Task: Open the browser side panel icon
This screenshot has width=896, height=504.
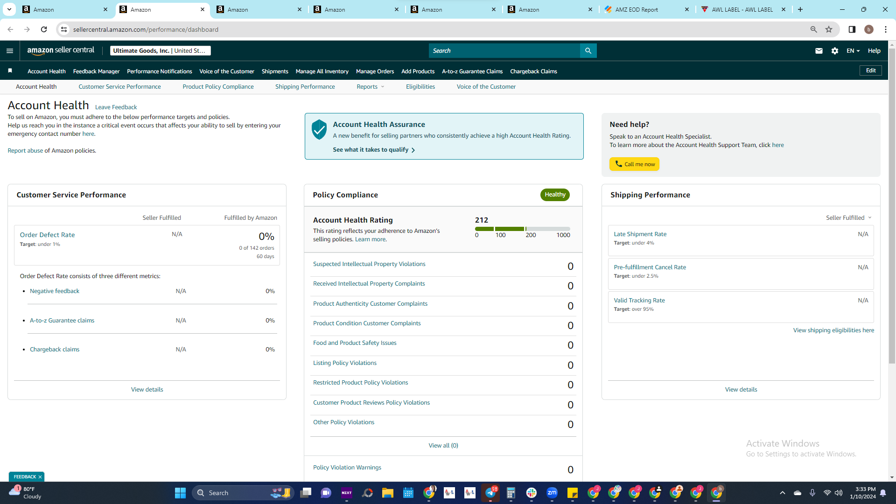Action: [x=852, y=29]
